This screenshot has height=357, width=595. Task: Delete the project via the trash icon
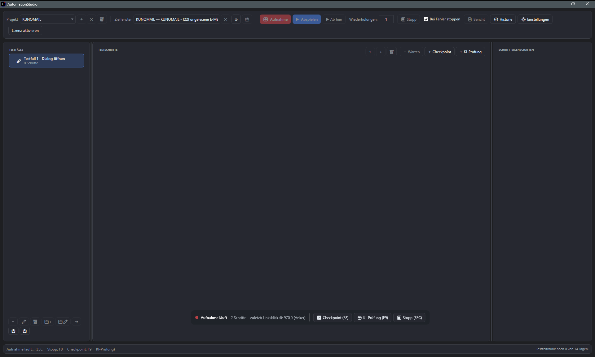102,19
